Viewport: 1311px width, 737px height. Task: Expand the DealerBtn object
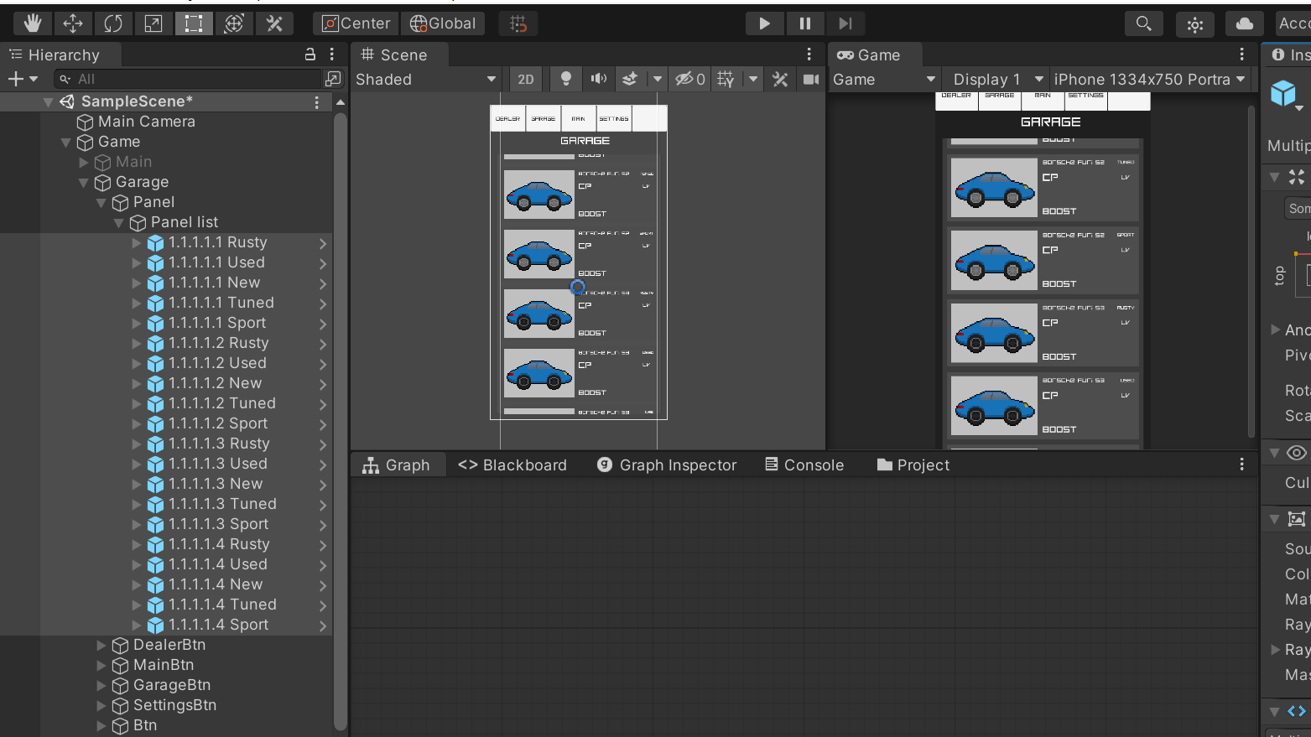[101, 645]
